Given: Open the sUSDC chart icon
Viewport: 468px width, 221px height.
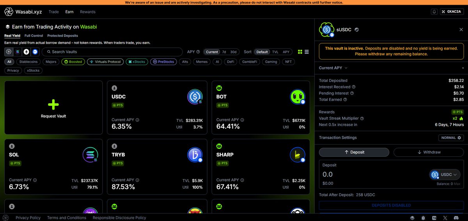Looking at the screenshot, I should pyautogui.click(x=356, y=29).
